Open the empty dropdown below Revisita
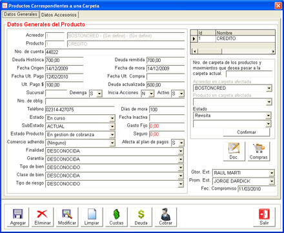Viewport: 284px width, 233px height. pyautogui.click(x=269, y=124)
